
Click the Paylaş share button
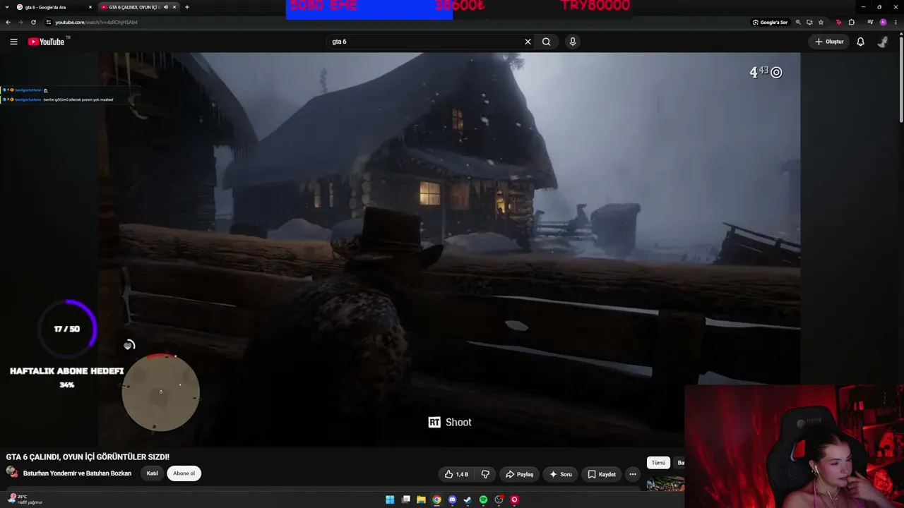point(520,474)
